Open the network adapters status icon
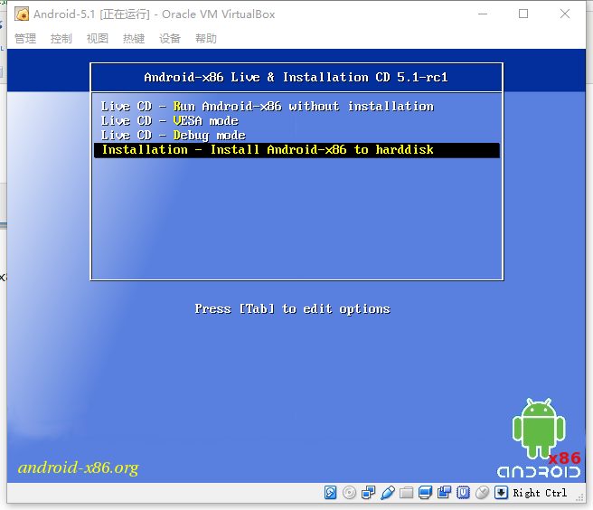This screenshot has width=593, height=510. pyautogui.click(x=368, y=493)
